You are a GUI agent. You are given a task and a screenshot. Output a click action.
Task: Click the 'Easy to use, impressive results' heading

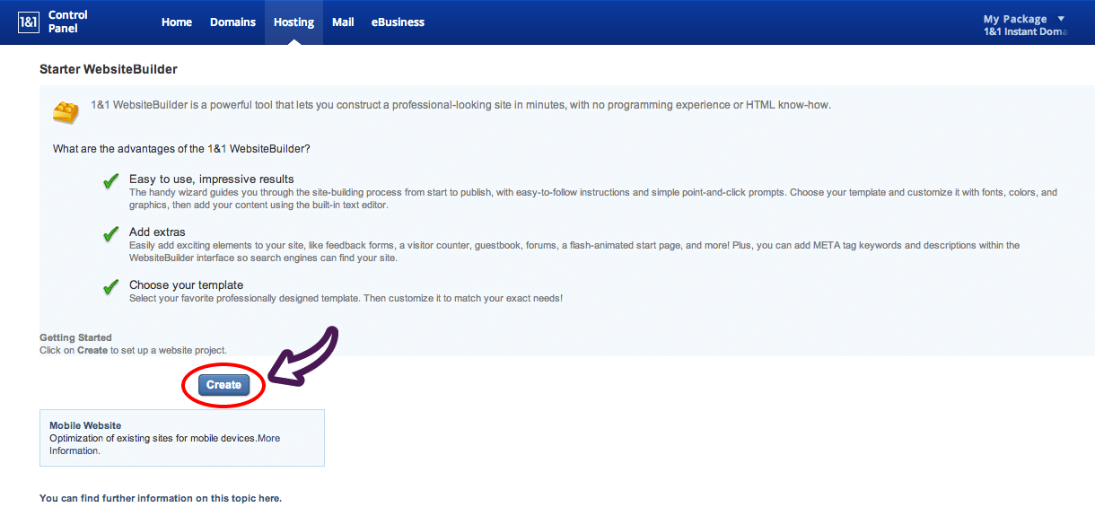point(212,179)
